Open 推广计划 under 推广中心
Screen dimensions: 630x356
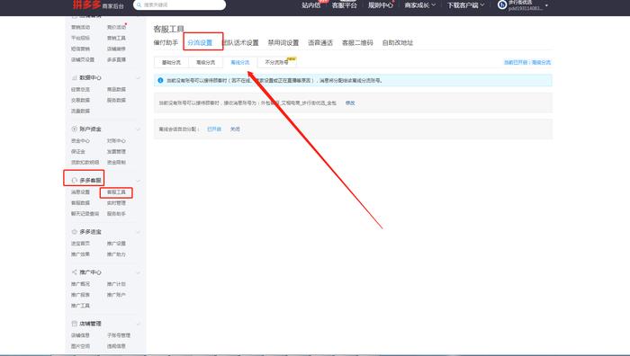pos(116,284)
